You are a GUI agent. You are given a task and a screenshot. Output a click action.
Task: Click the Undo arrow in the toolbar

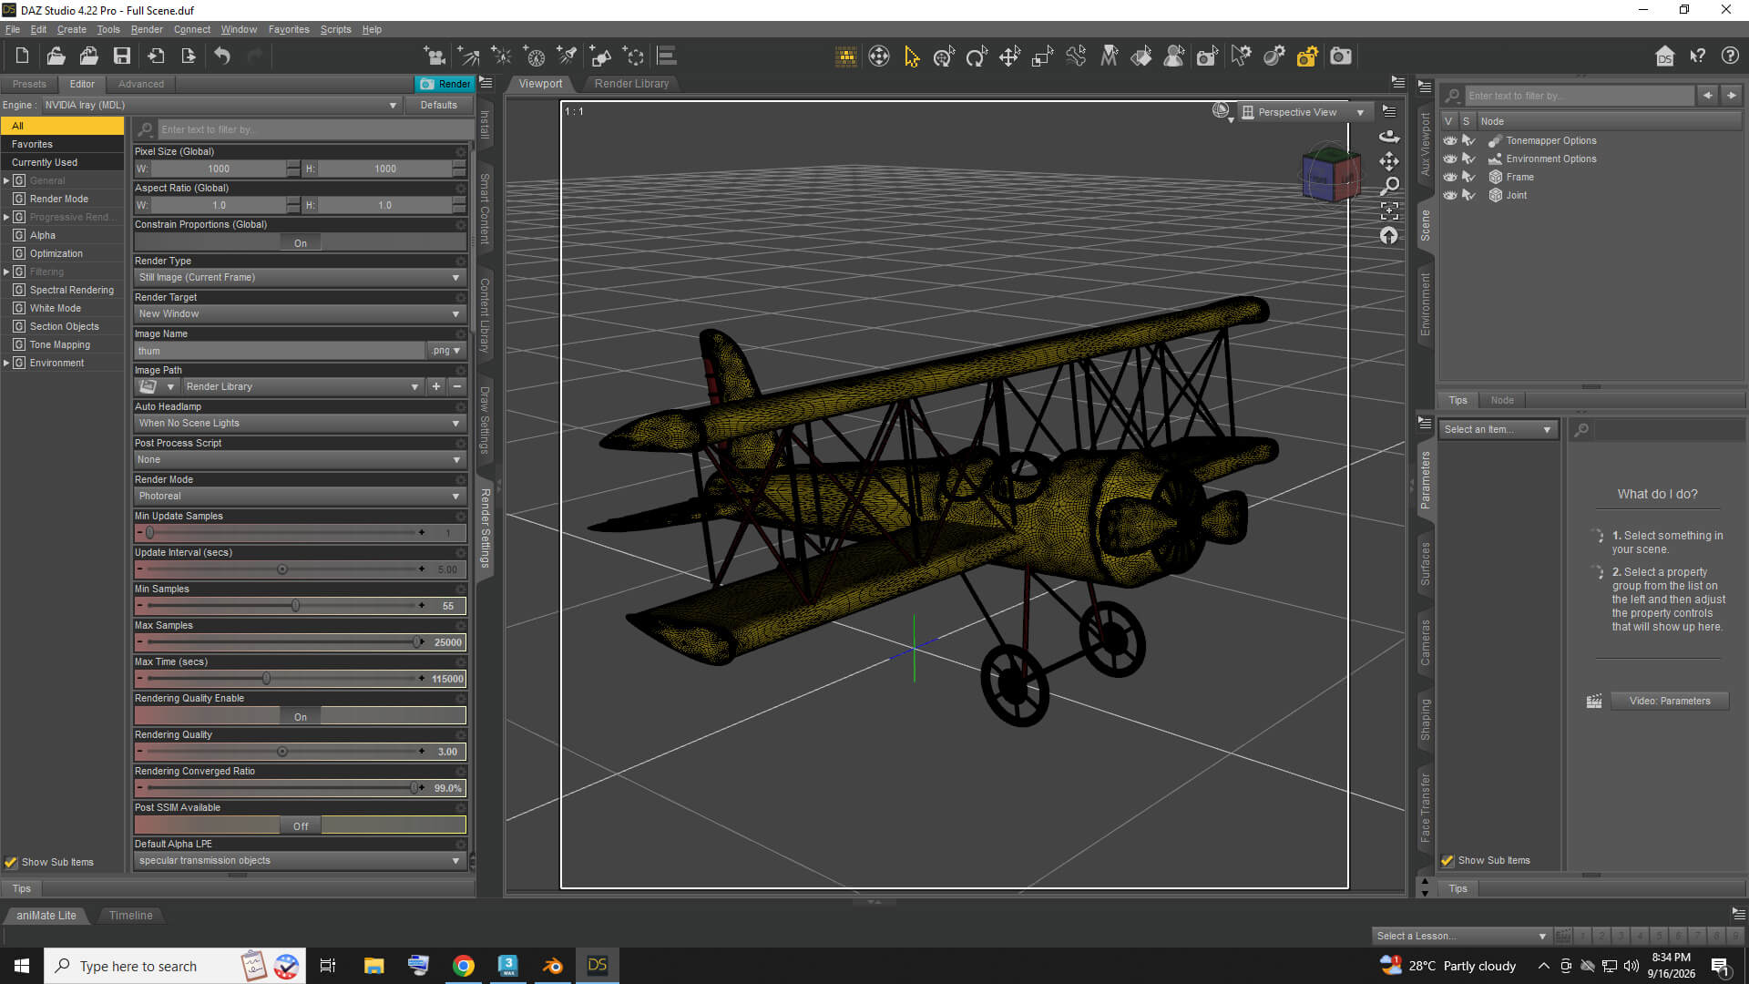[222, 56]
